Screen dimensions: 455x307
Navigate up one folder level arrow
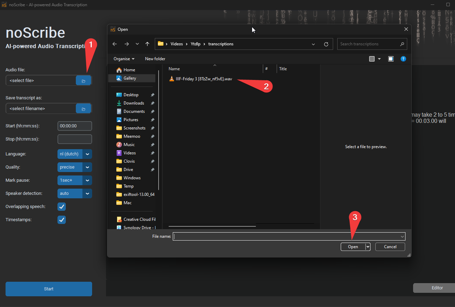(x=148, y=44)
